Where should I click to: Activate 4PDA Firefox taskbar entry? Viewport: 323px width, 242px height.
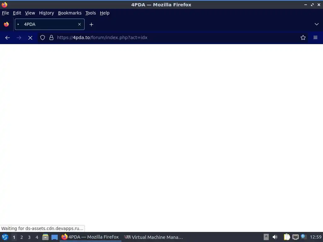(90, 237)
